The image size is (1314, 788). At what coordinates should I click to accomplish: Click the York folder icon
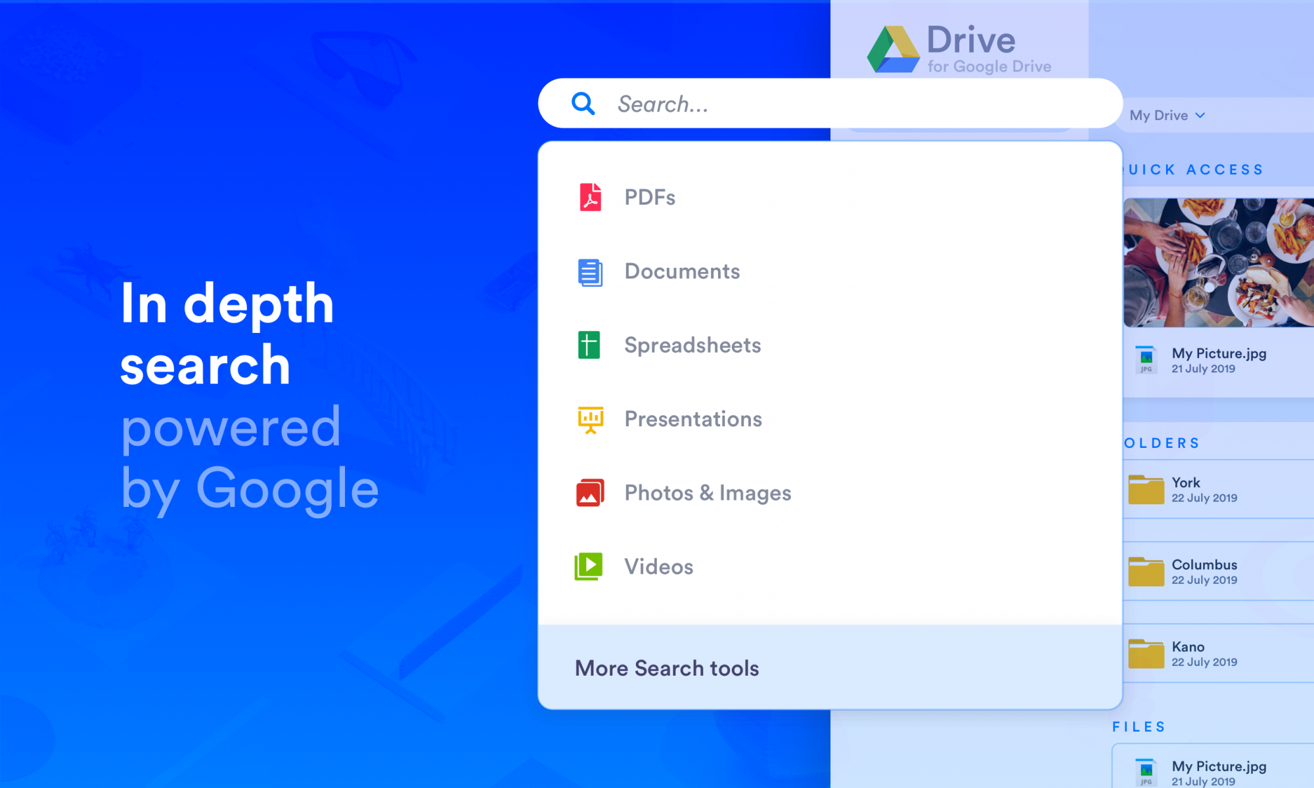(1146, 489)
